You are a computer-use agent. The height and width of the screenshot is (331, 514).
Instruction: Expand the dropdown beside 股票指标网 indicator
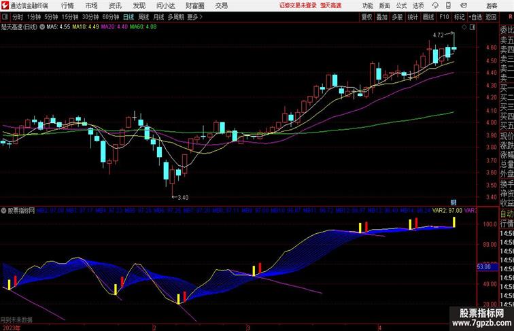(3, 211)
